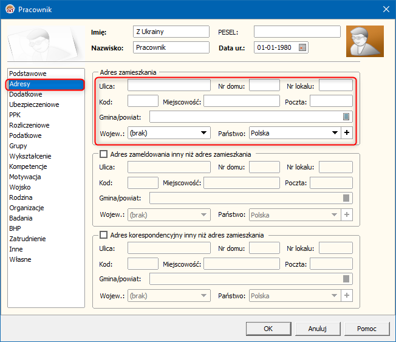Click the employee photo avatar
Viewport: 396px width, 342px height.
click(x=364, y=41)
